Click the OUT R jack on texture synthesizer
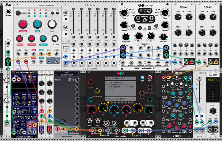Viewport: 222px width, 141px height. click(x=57, y=61)
